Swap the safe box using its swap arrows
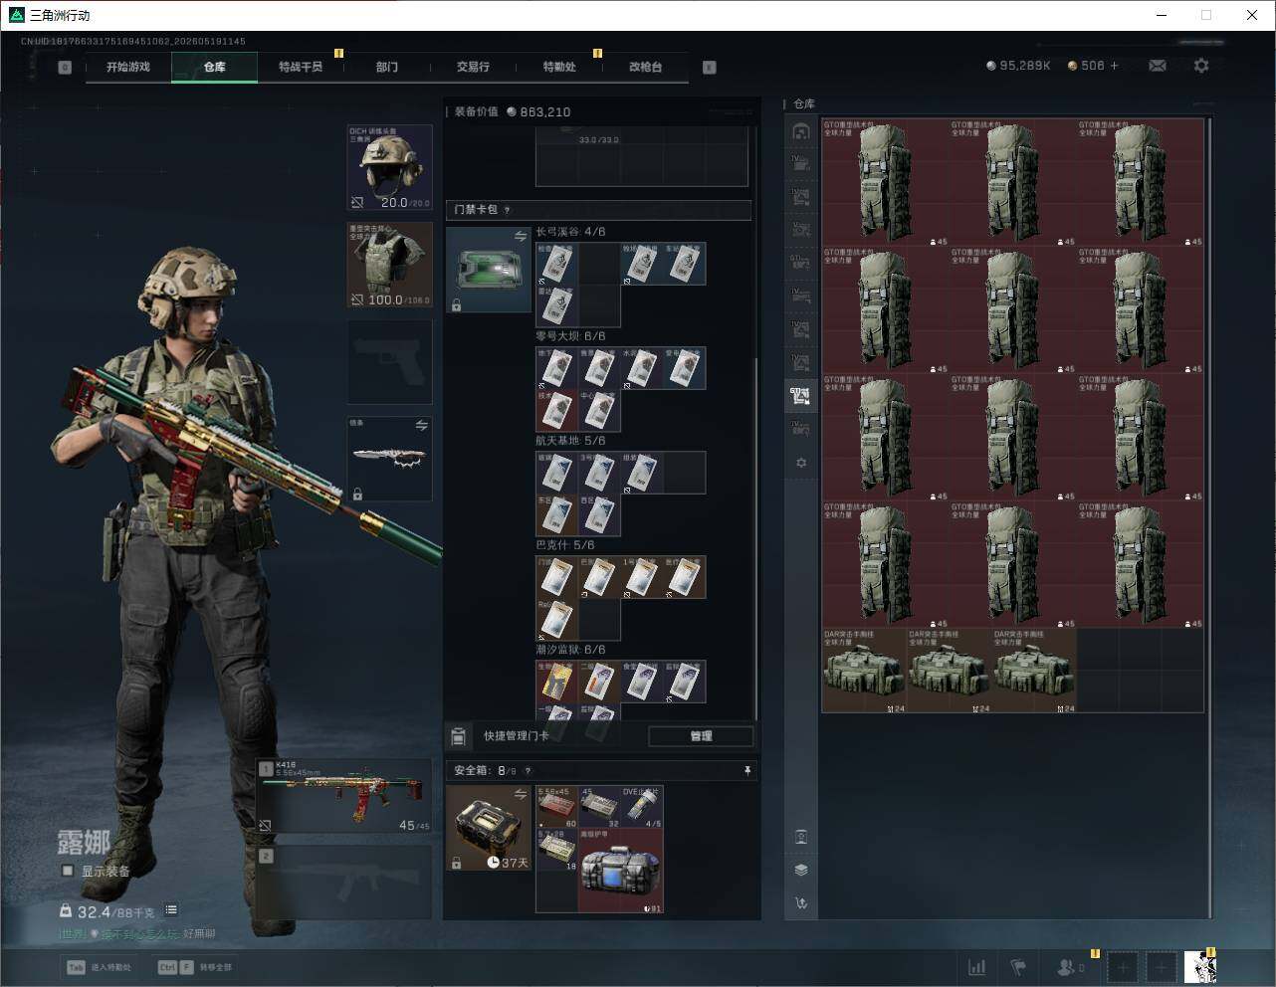Image resolution: width=1276 pixels, height=987 pixels. [x=520, y=794]
